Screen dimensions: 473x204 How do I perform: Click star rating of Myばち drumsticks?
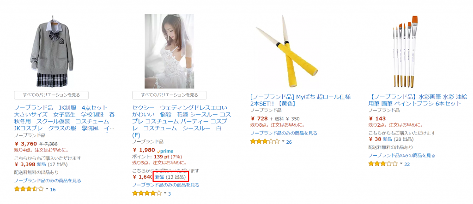(265, 142)
